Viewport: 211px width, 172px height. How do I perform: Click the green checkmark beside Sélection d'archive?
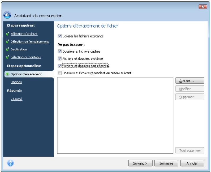[x=7, y=34]
